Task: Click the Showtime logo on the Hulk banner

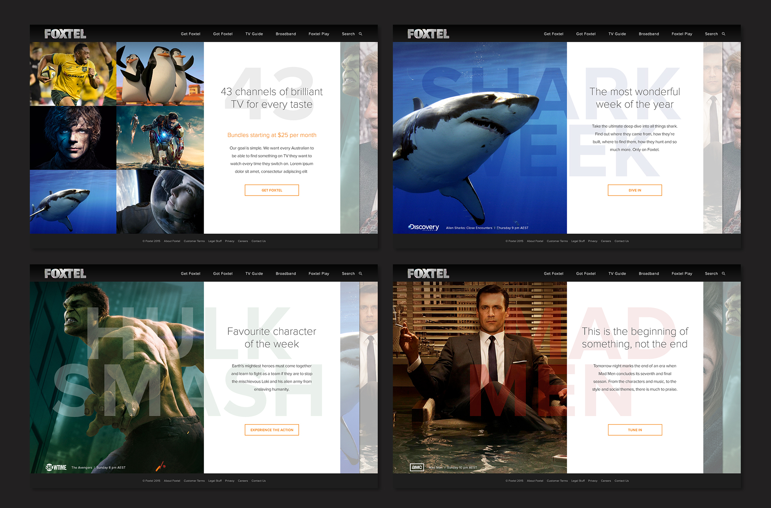Action: point(56,467)
